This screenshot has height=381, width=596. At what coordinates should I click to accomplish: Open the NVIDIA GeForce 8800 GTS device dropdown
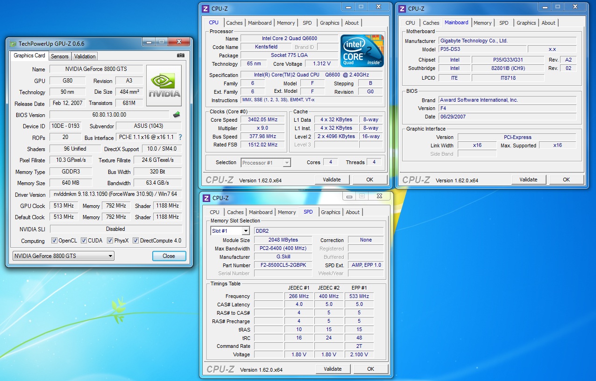click(63, 256)
